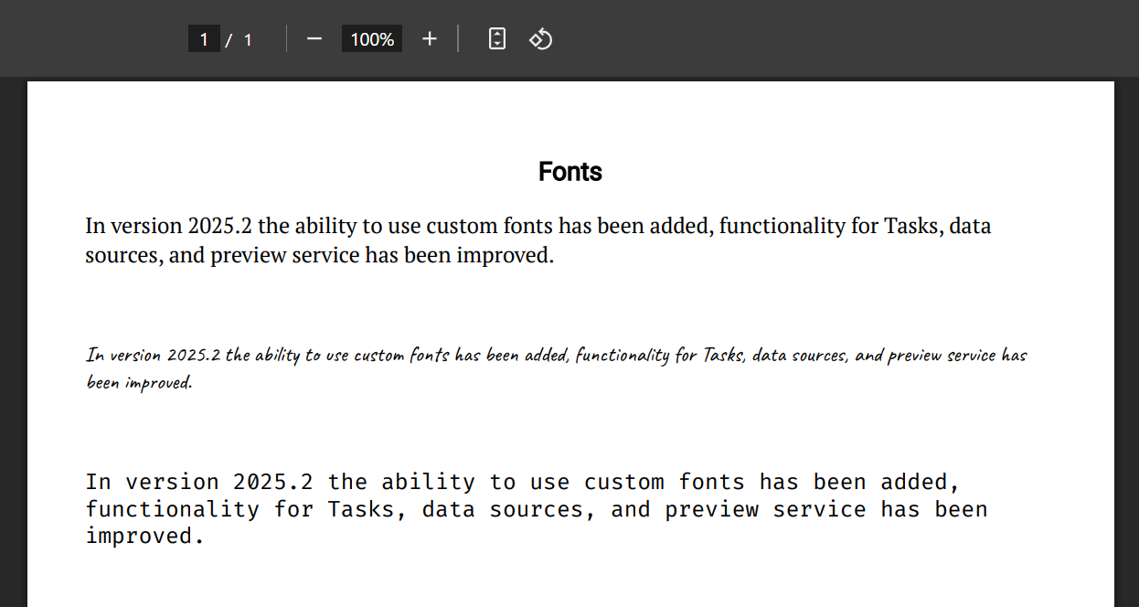Click the zoom in plus button
This screenshot has width=1139, height=607.
(x=430, y=39)
